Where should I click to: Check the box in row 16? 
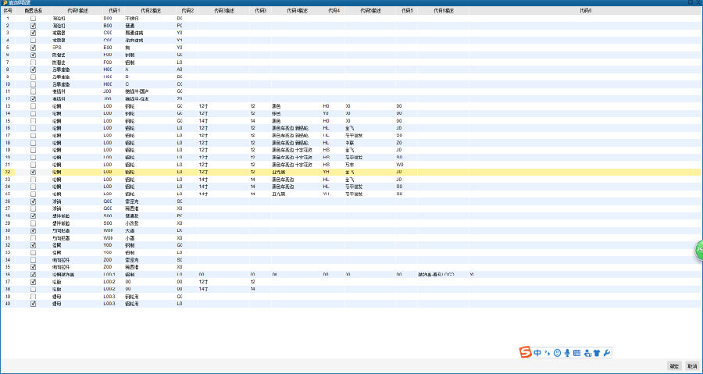33,127
